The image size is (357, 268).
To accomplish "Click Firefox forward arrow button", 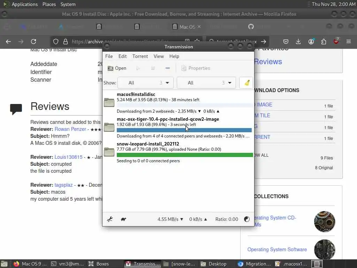I will pyautogui.click(x=21, y=42).
